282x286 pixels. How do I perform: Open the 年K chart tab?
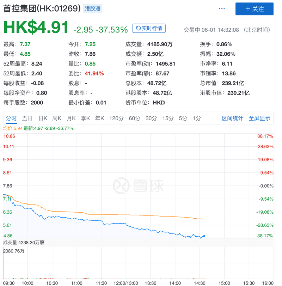99,118
